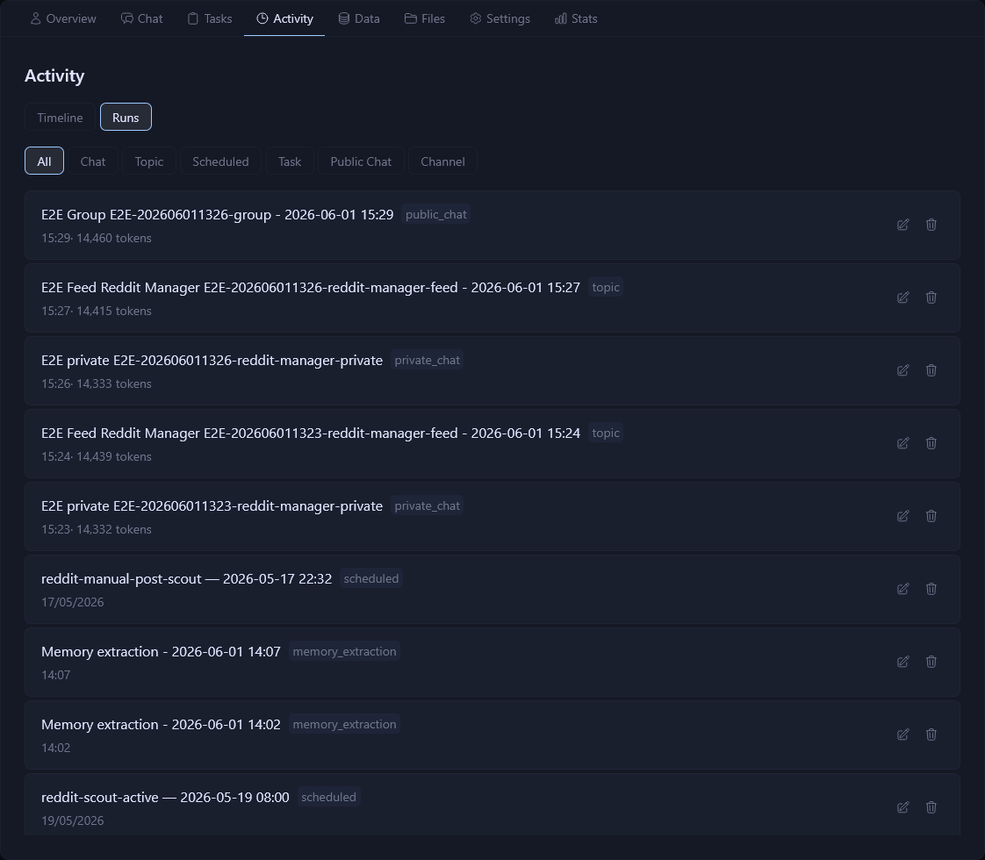Edit the 15:23 E2E private run
The height and width of the screenshot is (860, 985).
902,516
